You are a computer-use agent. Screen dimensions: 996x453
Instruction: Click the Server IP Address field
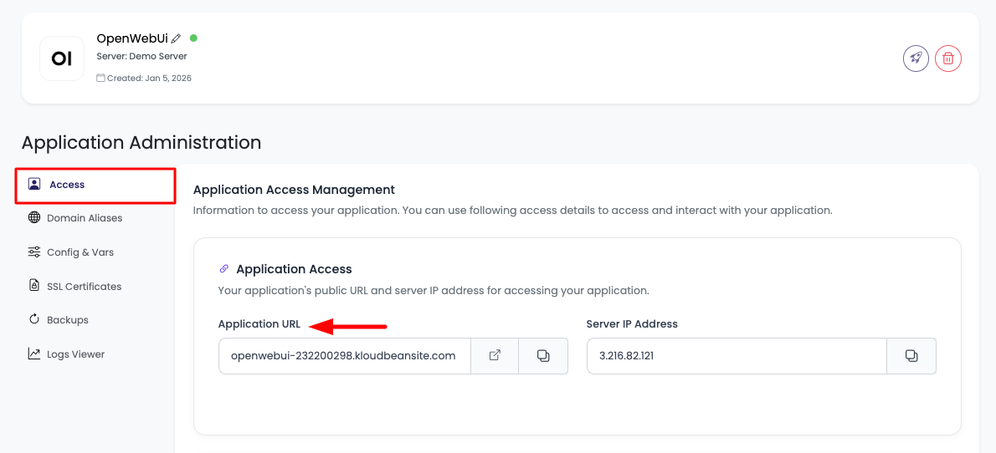737,356
